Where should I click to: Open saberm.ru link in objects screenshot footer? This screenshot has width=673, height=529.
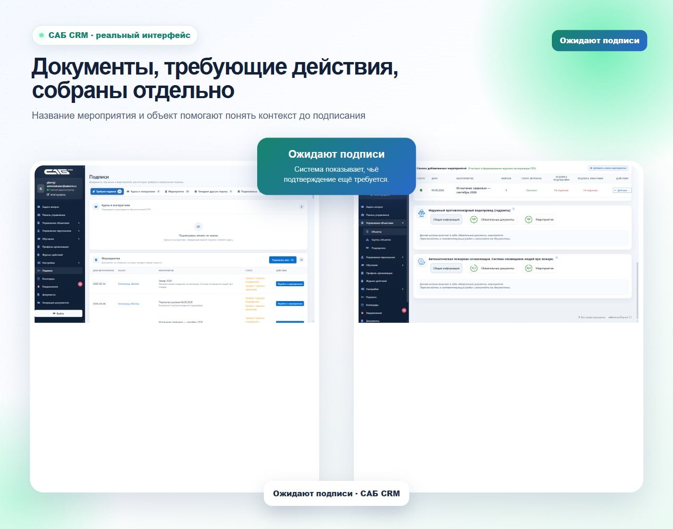[x=613, y=317]
